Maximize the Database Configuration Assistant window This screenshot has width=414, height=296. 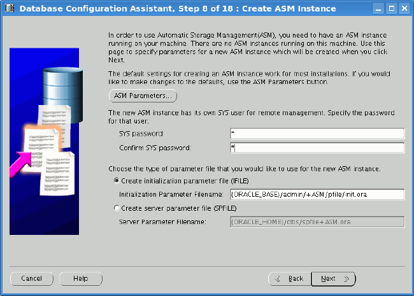[392, 9]
